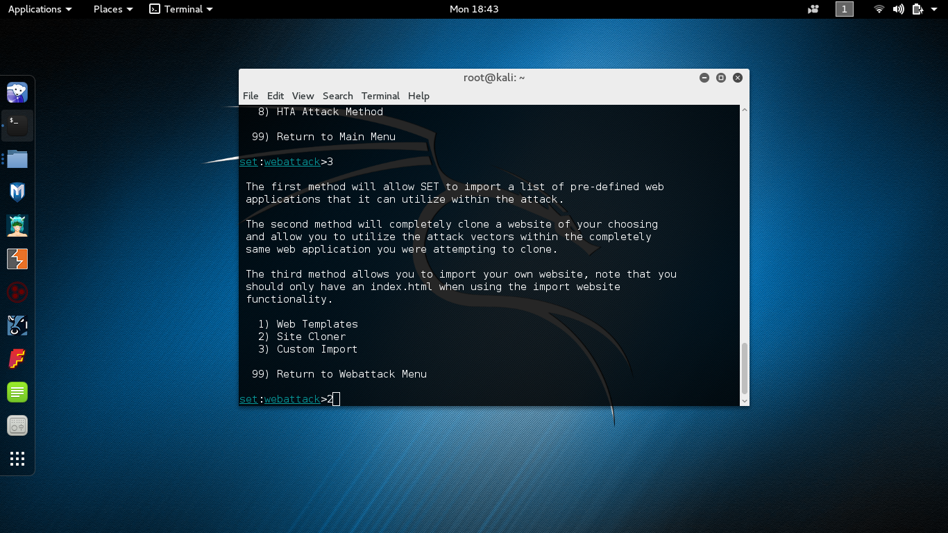
Task: Open Burp Suite from the dock
Action: click(17, 259)
